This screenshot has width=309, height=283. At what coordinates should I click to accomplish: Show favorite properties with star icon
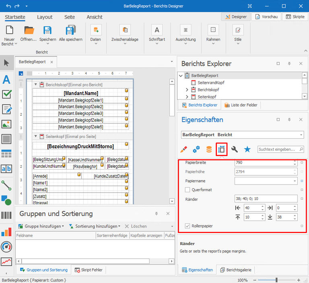click(x=247, y=149)
